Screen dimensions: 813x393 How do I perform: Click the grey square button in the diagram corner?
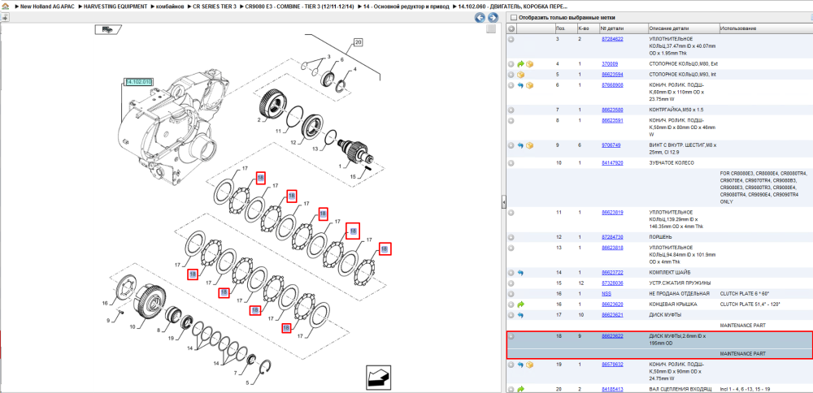pyautogui.click(x=490, y=29)
